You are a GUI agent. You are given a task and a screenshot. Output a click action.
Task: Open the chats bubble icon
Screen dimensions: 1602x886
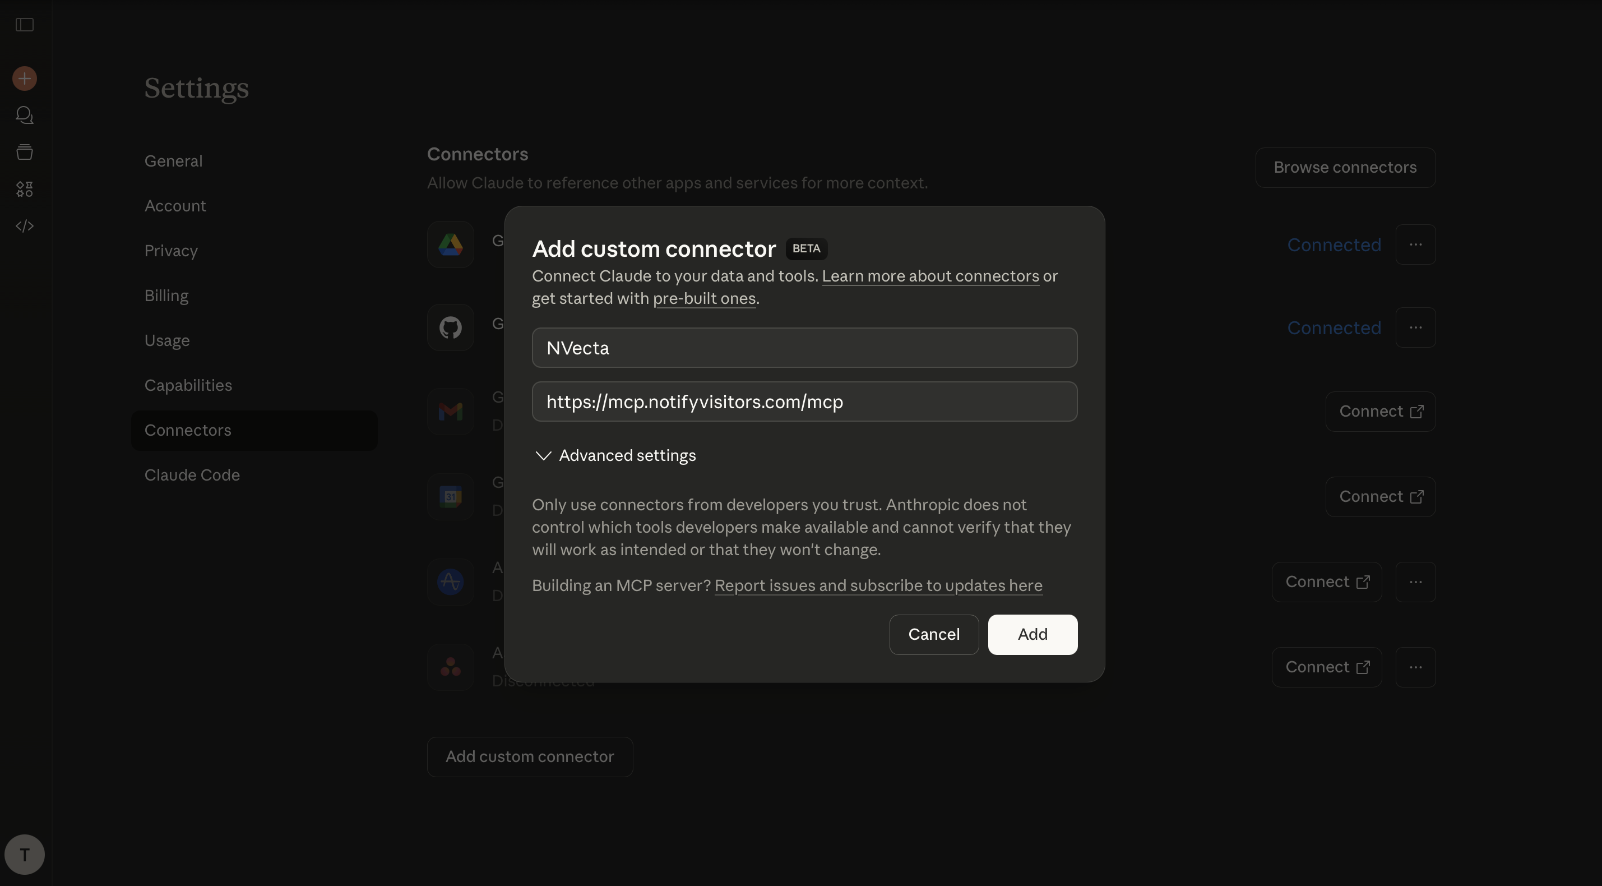coord(24,115)
